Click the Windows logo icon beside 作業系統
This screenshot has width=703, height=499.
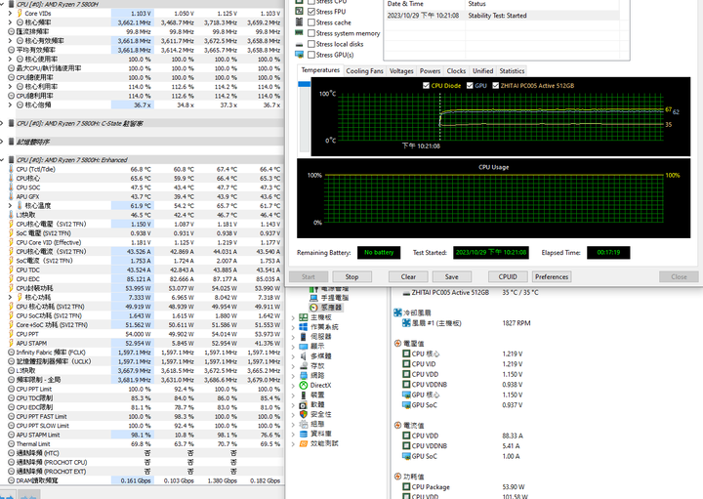click(304, 327)
